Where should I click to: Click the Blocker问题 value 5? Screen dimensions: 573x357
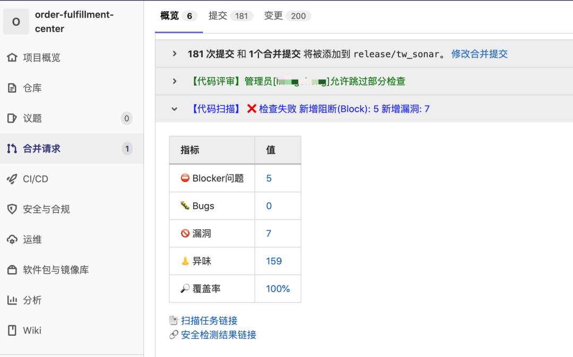pos(269,178)
